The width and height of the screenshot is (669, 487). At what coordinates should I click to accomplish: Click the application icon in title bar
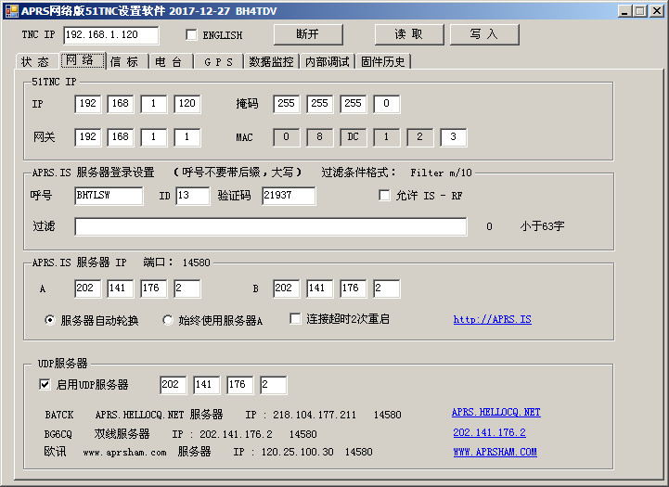[11, 10]
